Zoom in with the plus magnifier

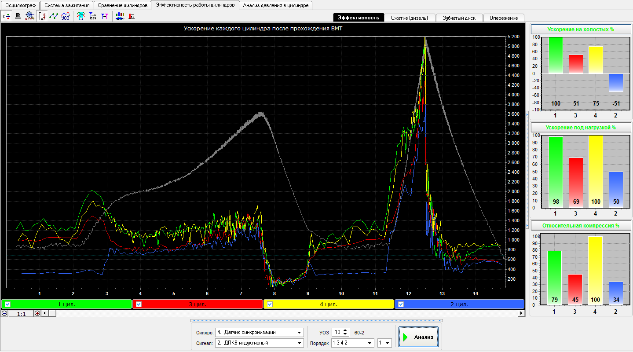click(x=37, y=313)
